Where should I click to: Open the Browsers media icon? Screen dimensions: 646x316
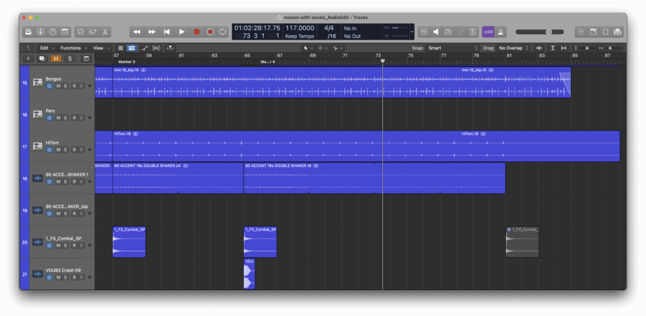point(617,32)
